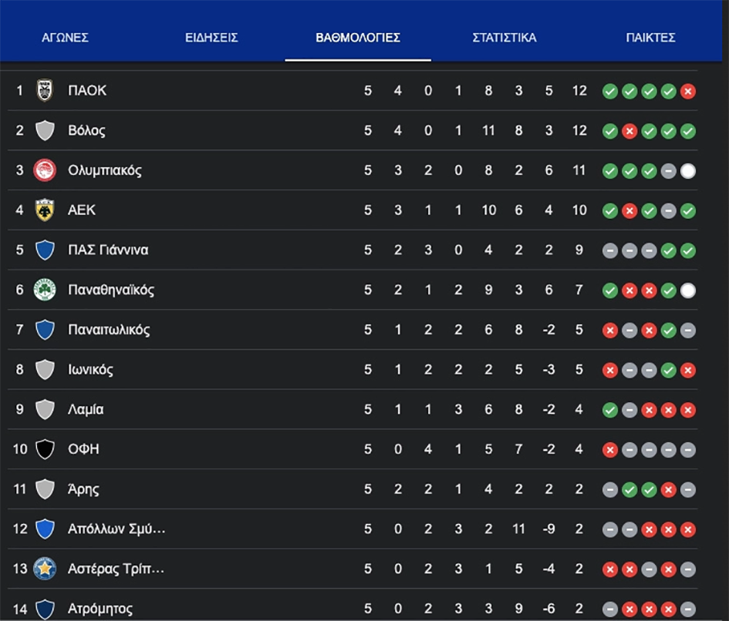Open the ΕΙΔΗΣΕΙΣ tab
The height and width of the screenshot is (621, 729).
point(211,38)
